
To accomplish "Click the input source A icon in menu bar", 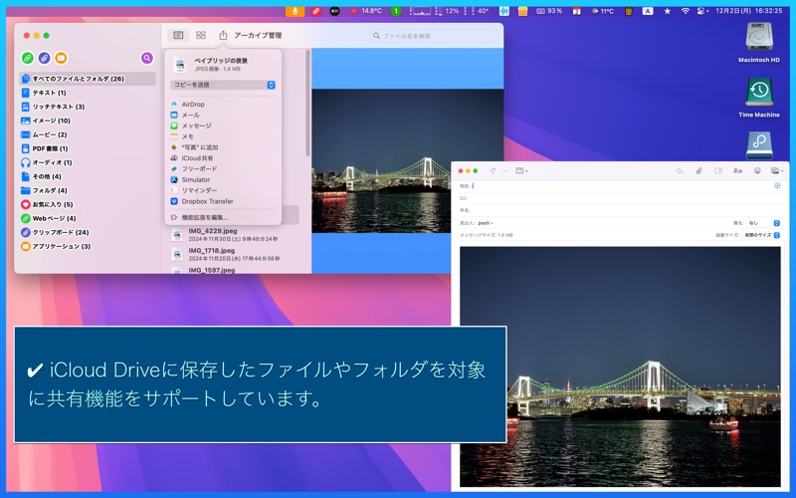I will (x=648, y=11).
